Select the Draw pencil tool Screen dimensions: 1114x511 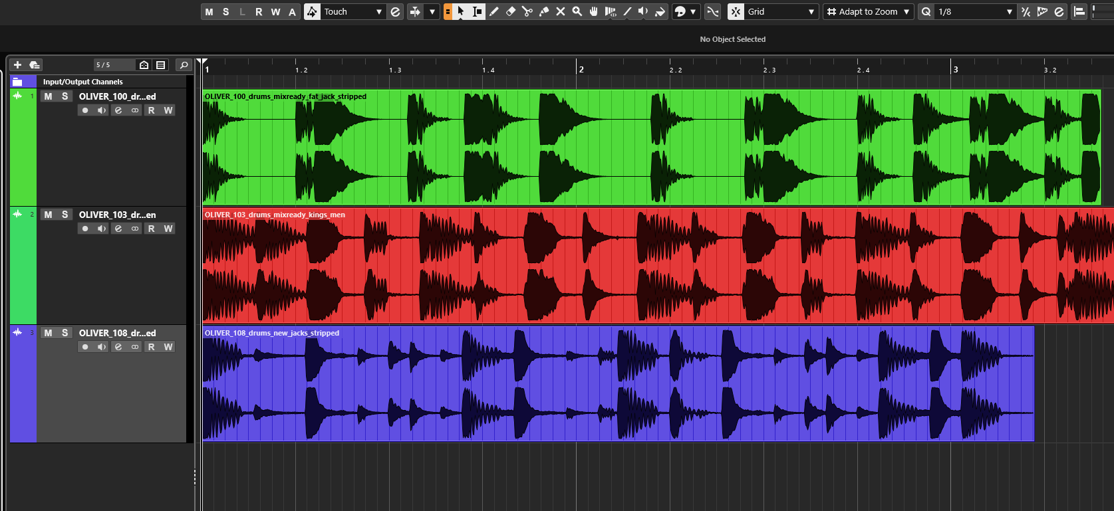[494, 11]
